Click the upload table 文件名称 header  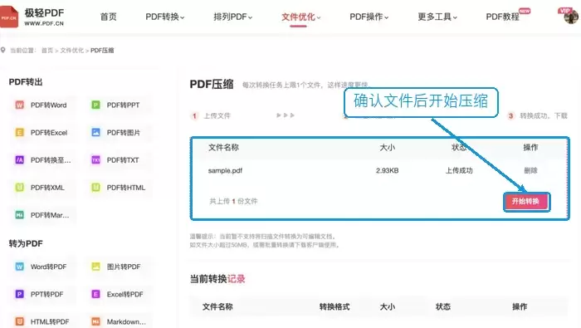pos(223,148)
